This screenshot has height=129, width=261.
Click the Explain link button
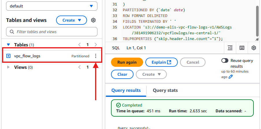(161, 62)
